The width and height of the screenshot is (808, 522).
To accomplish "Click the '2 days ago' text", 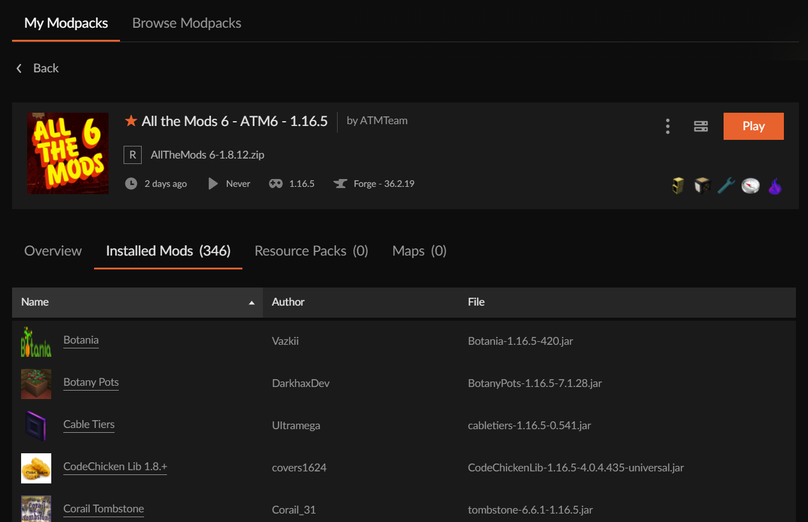I will pyautogui.click(x=166, y=184).
